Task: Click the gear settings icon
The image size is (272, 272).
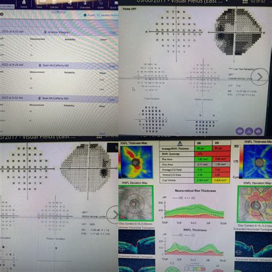Action: 2,14
